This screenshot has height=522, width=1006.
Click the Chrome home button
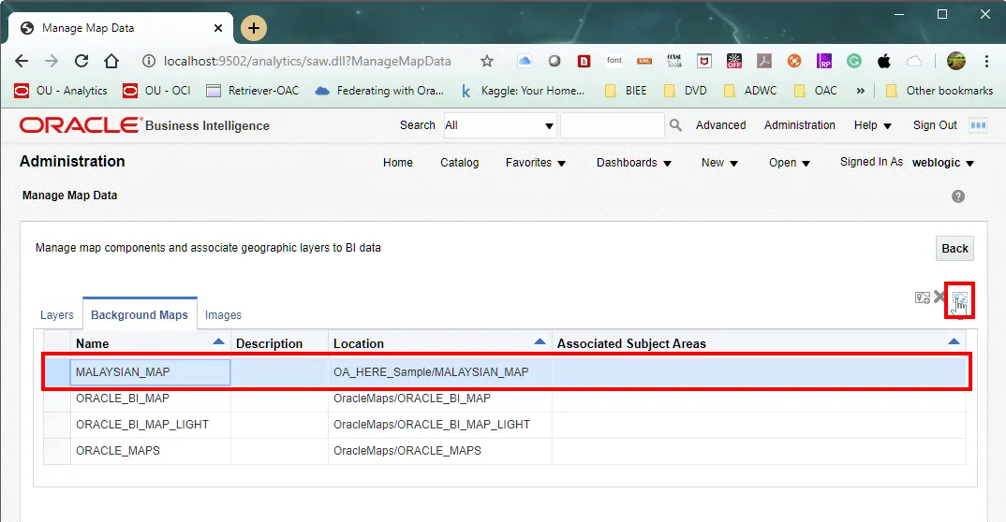[x=111, y=61]
